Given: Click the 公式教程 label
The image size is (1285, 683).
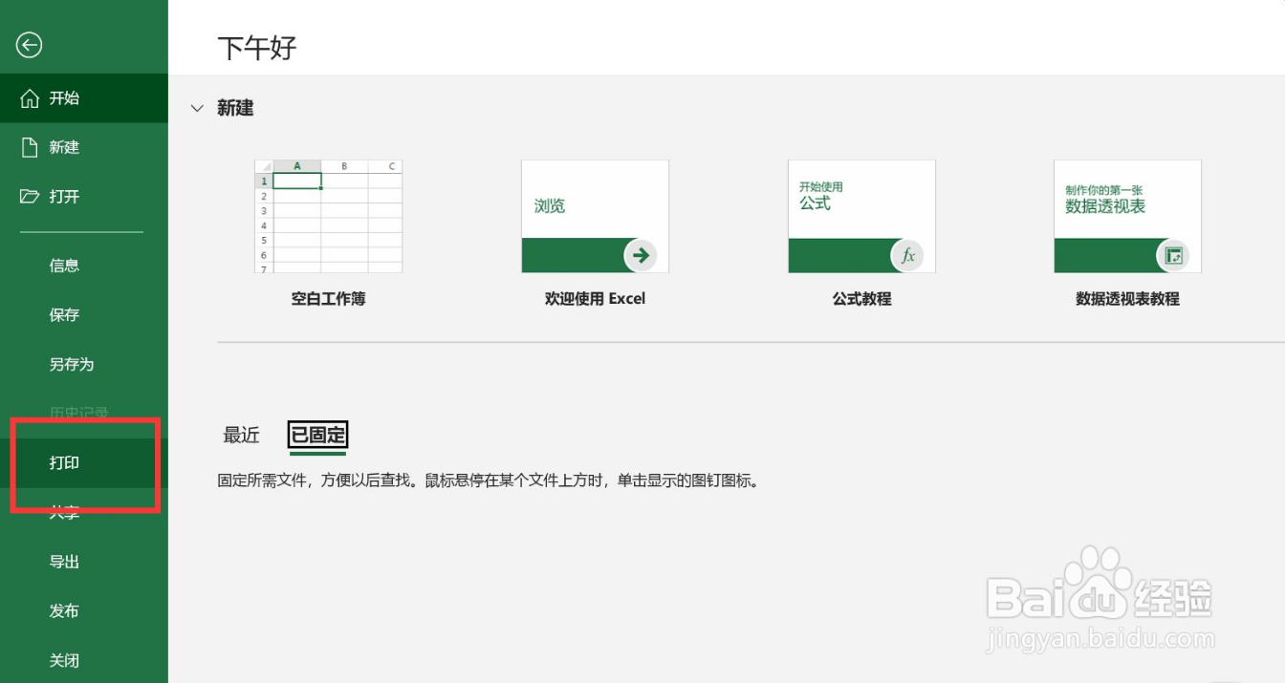Looking at the screenshot, I should tap(861, 299).
